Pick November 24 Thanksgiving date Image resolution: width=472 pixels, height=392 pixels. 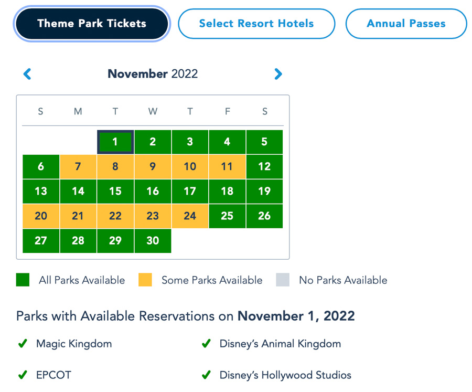pos(190,216)
